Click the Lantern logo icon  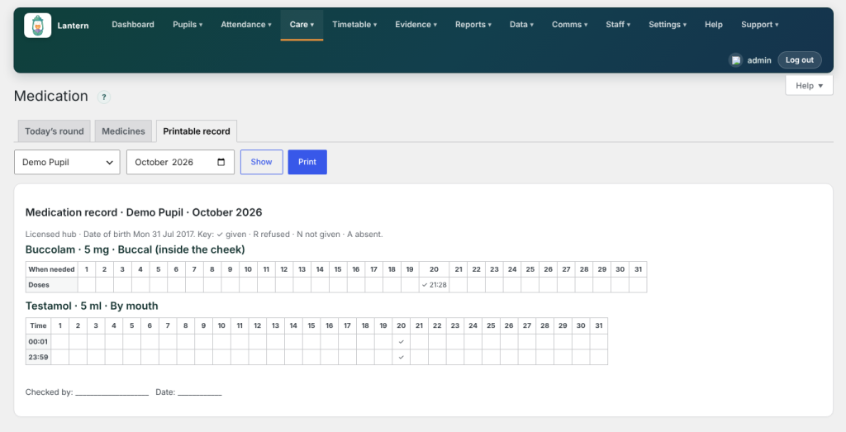(38, 26)
